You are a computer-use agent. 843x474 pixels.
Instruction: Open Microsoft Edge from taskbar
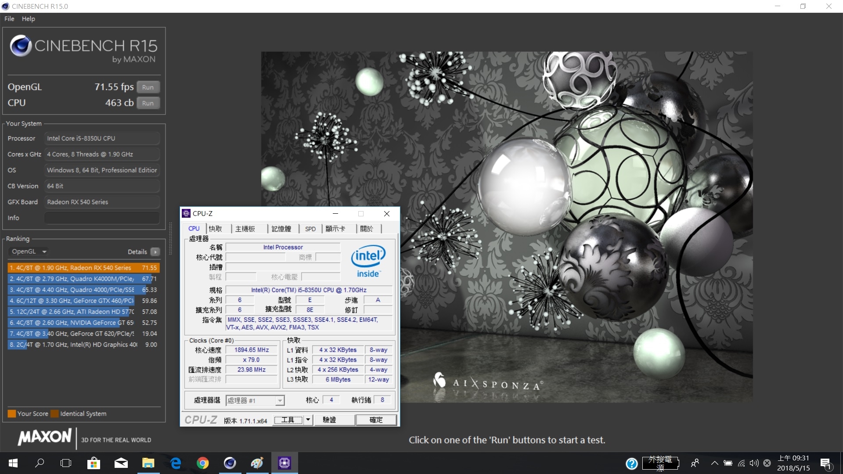tap(176, 463)
